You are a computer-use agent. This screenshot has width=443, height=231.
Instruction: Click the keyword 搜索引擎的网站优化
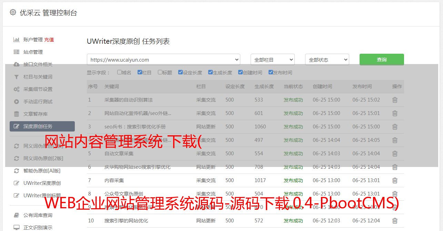click(126, 221)
